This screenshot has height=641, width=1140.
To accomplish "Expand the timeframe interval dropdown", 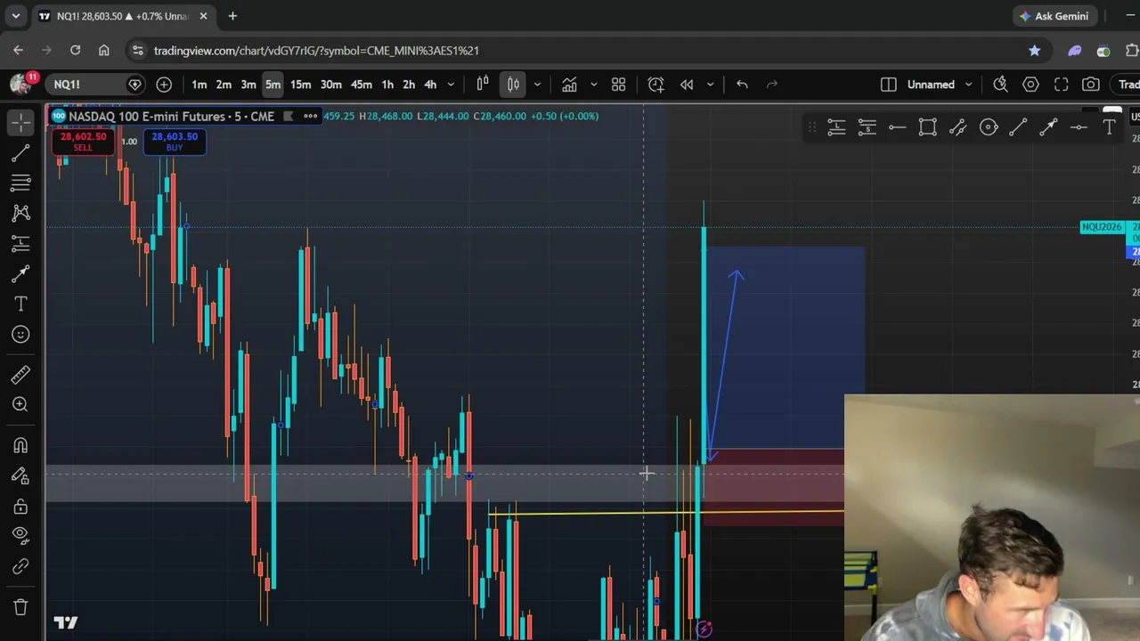I will point(451,85).
